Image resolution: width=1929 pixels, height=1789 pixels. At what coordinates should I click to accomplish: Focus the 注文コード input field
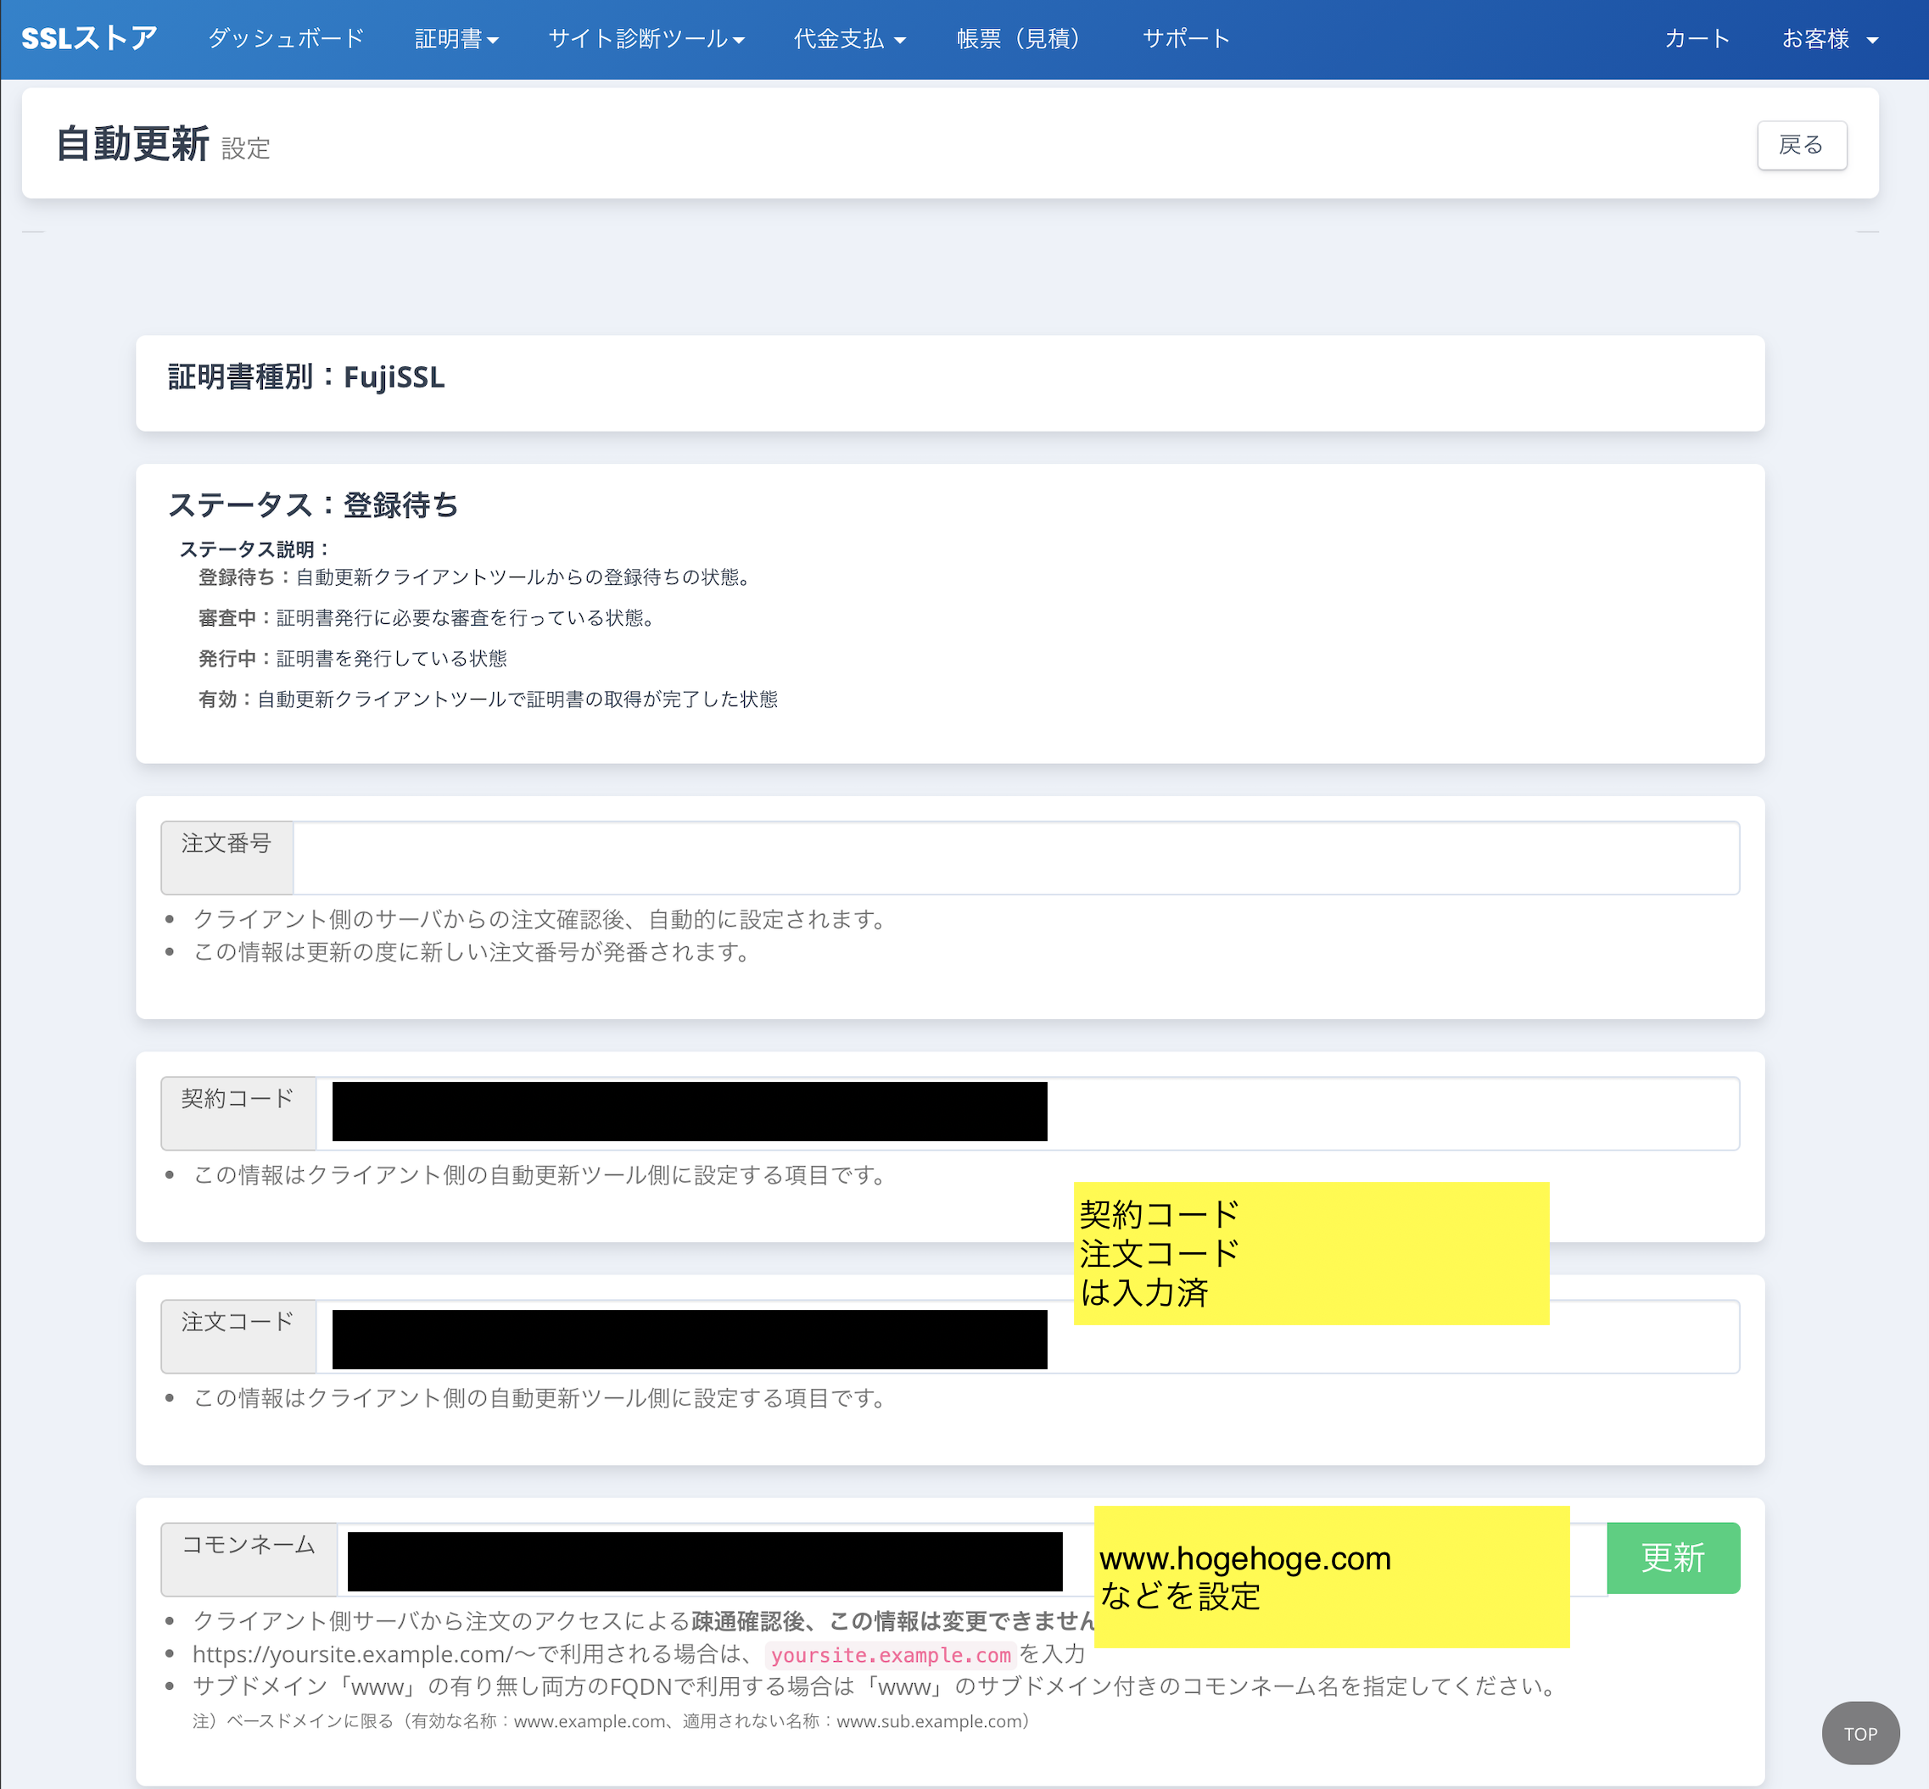(x=1027, y=1336)
